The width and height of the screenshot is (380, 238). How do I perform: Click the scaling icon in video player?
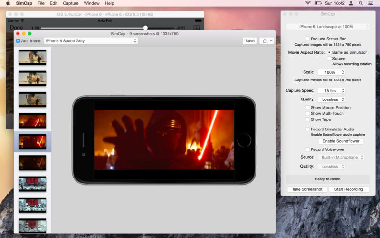point(197,28)
